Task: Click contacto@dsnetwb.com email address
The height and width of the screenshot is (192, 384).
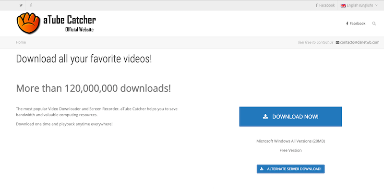Action: [x=360, y=42]
